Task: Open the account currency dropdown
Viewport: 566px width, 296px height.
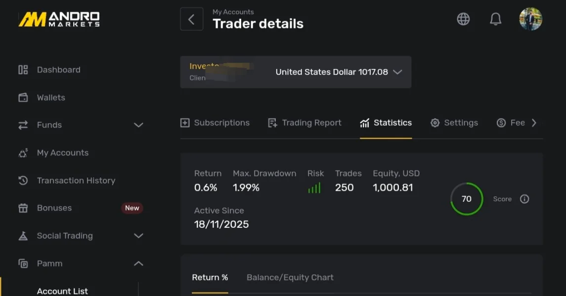Action: (397, 72)
